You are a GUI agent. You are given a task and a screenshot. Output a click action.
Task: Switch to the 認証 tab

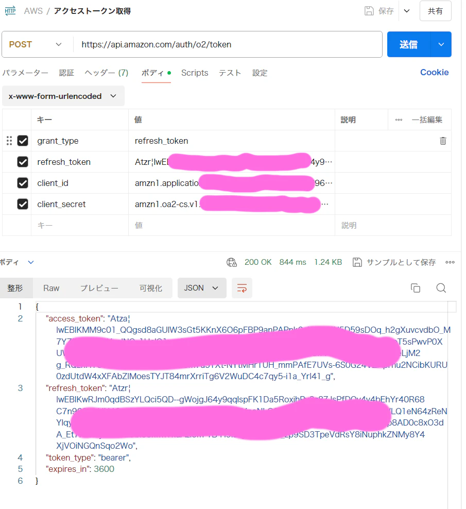66,73
